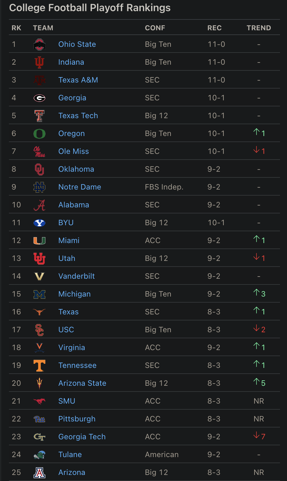The image size is (287, 481).
Task: Open the Ole Miss team link
Action: coord(73,151)
